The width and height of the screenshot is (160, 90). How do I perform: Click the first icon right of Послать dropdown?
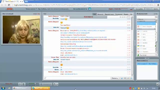122,78
